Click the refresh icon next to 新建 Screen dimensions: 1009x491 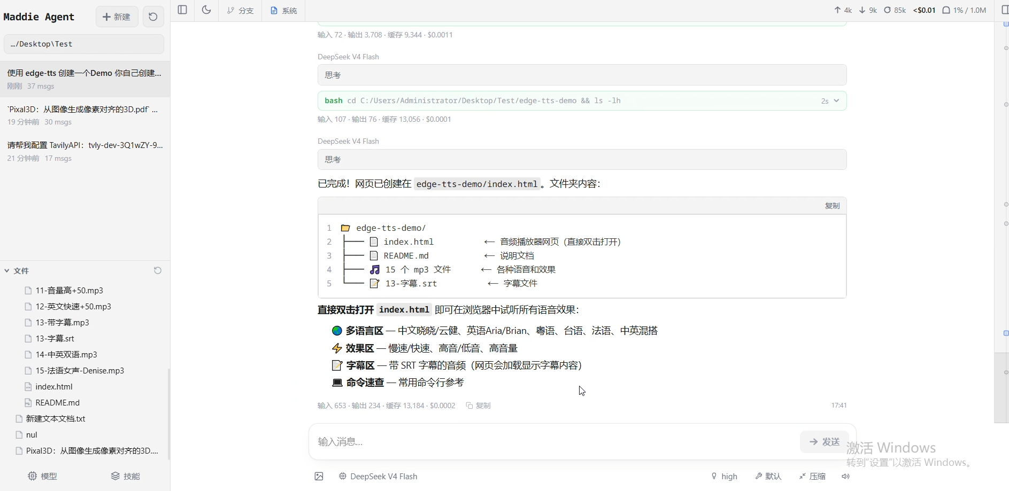153,17
